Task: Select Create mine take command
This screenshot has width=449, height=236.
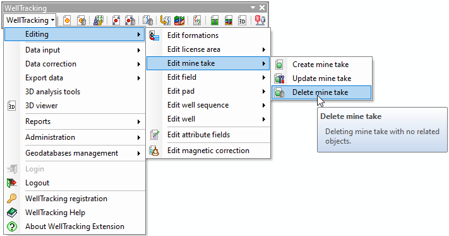Action: [x=321, y=65]
